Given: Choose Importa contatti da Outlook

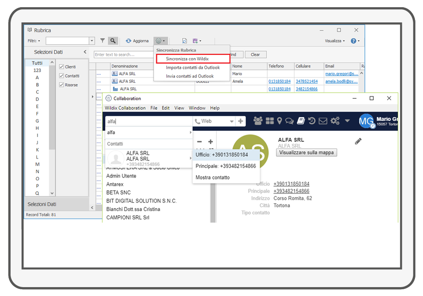Looking at the screenshot, I should click(x=192, y=68).
